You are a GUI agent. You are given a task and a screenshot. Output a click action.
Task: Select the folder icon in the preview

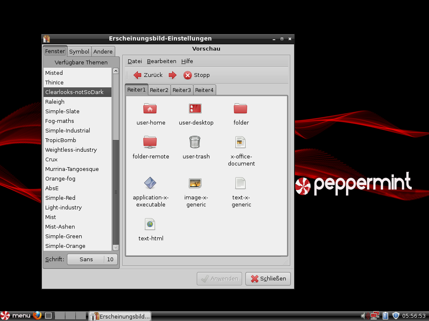241,109
